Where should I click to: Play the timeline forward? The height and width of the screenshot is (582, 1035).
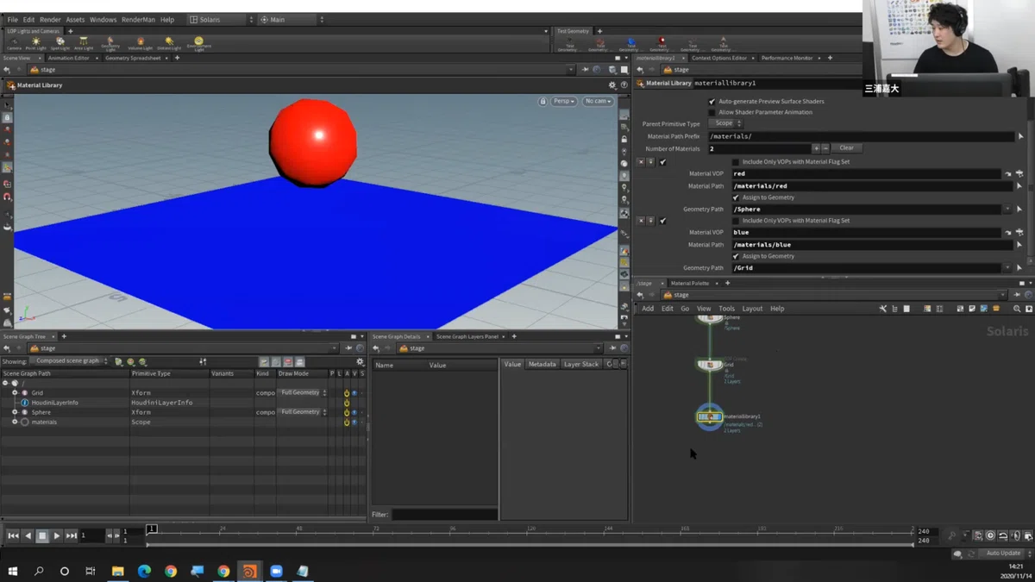[57, 535]
